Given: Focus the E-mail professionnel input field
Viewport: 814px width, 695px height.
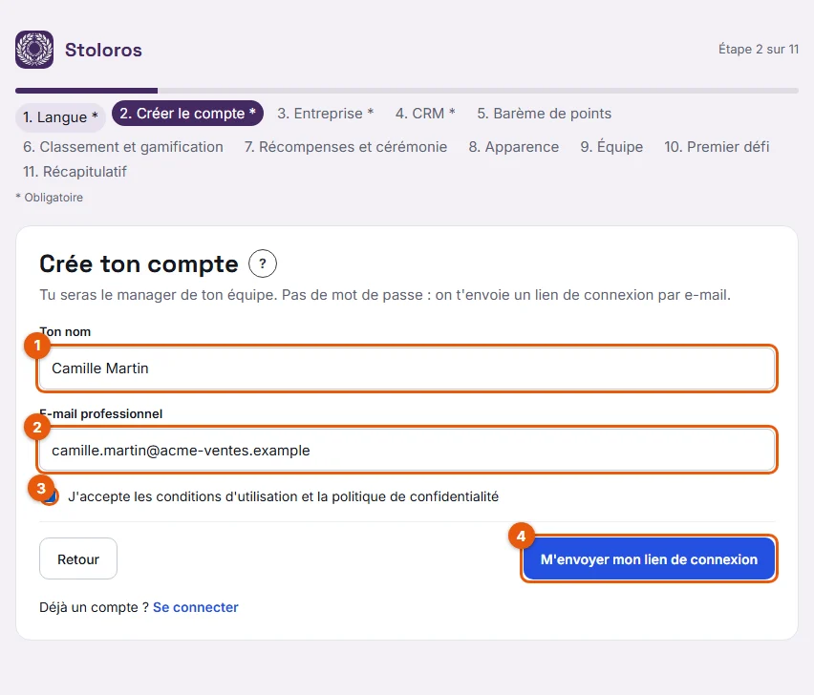Looking at the screenshot, I should [407, 451].
